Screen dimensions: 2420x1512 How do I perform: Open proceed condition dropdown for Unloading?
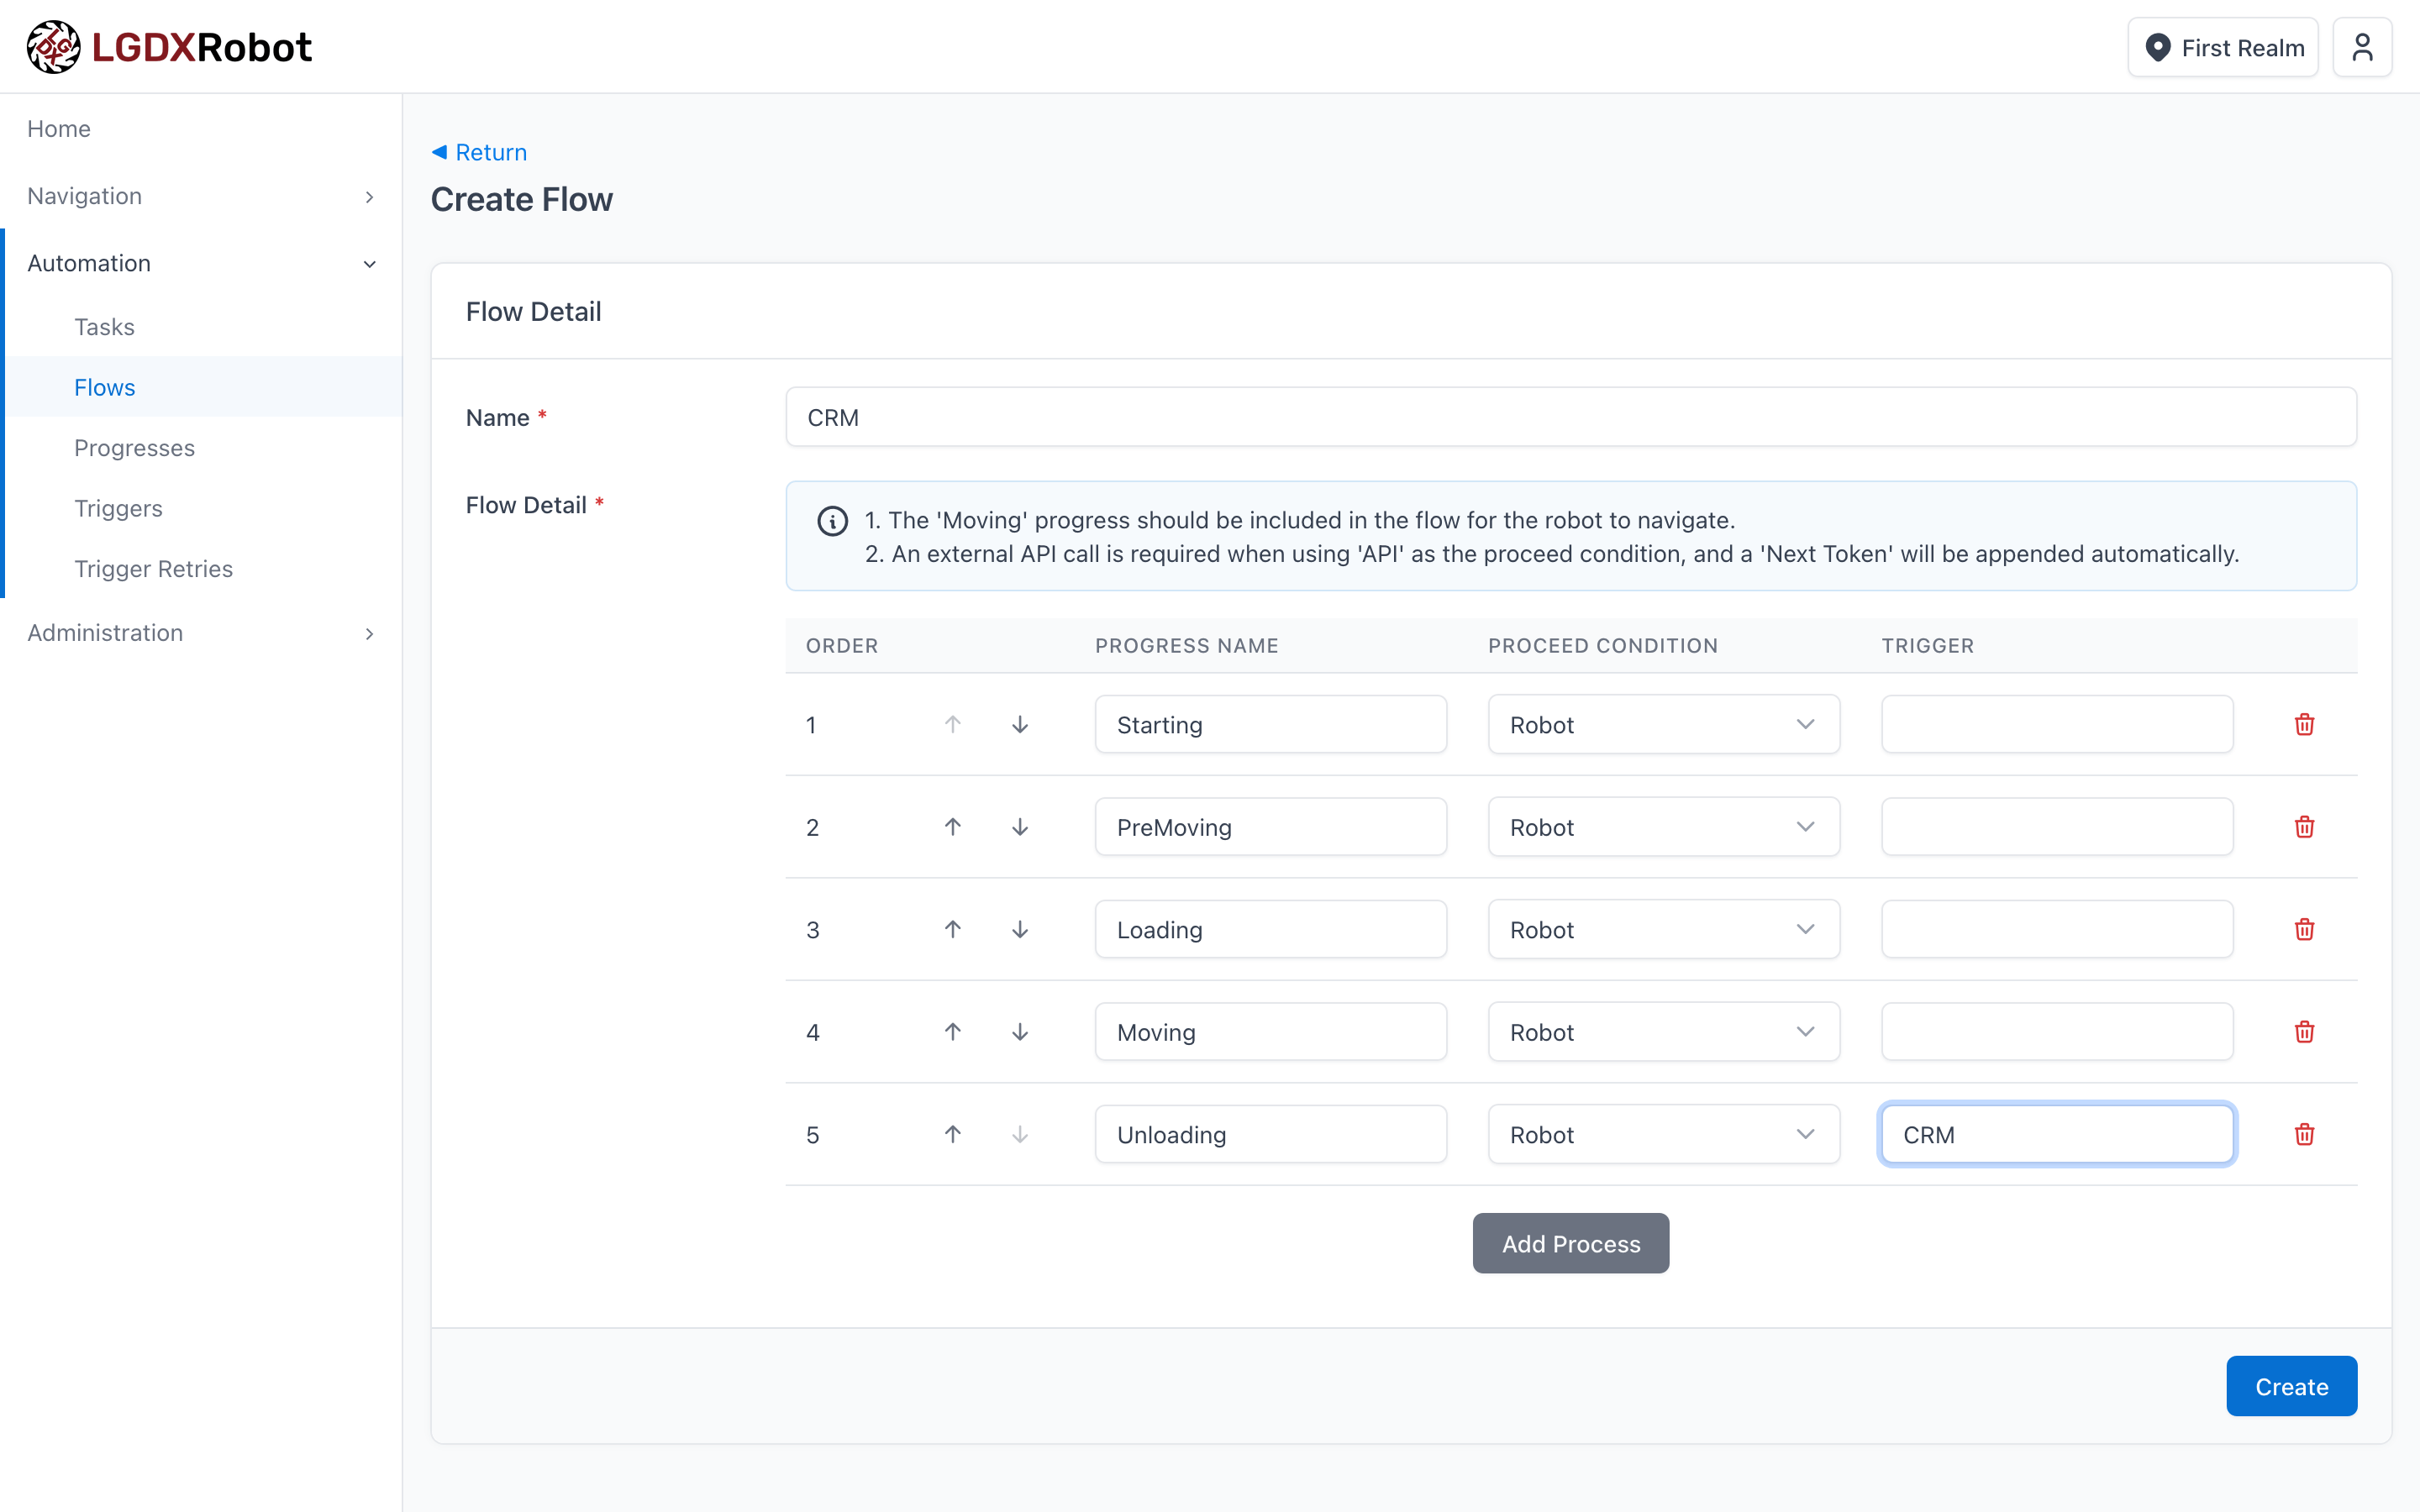click(x=1663, y=1134)
